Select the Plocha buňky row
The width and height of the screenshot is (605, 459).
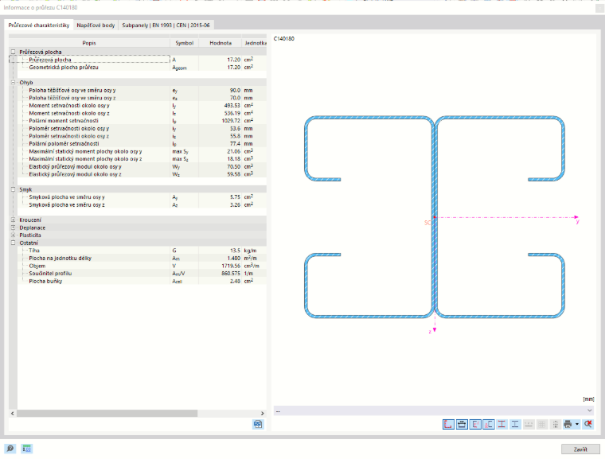point(138,281)
